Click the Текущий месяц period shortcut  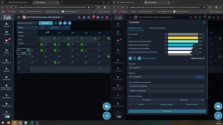192,105
